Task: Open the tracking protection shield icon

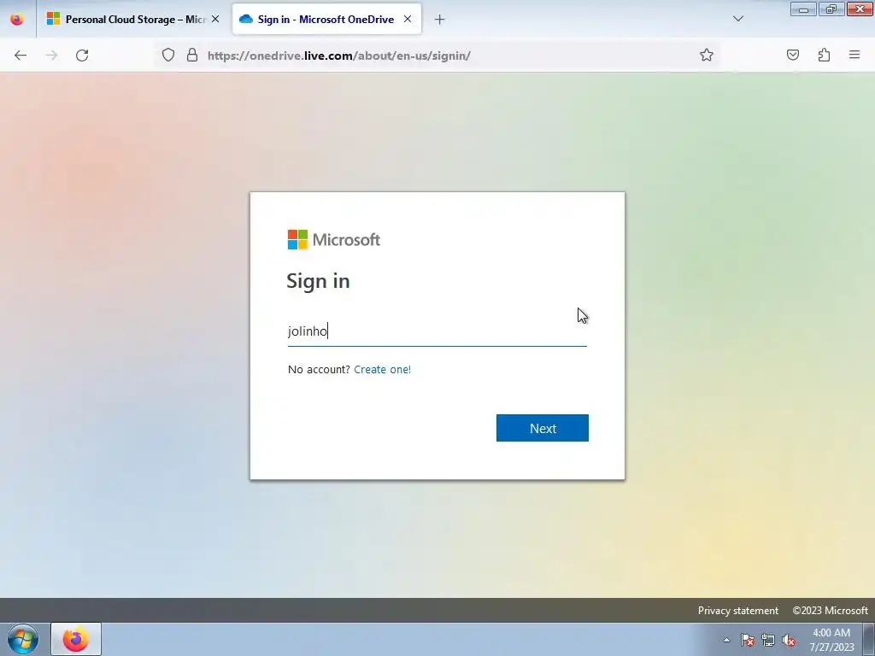Action: (168, 55)
